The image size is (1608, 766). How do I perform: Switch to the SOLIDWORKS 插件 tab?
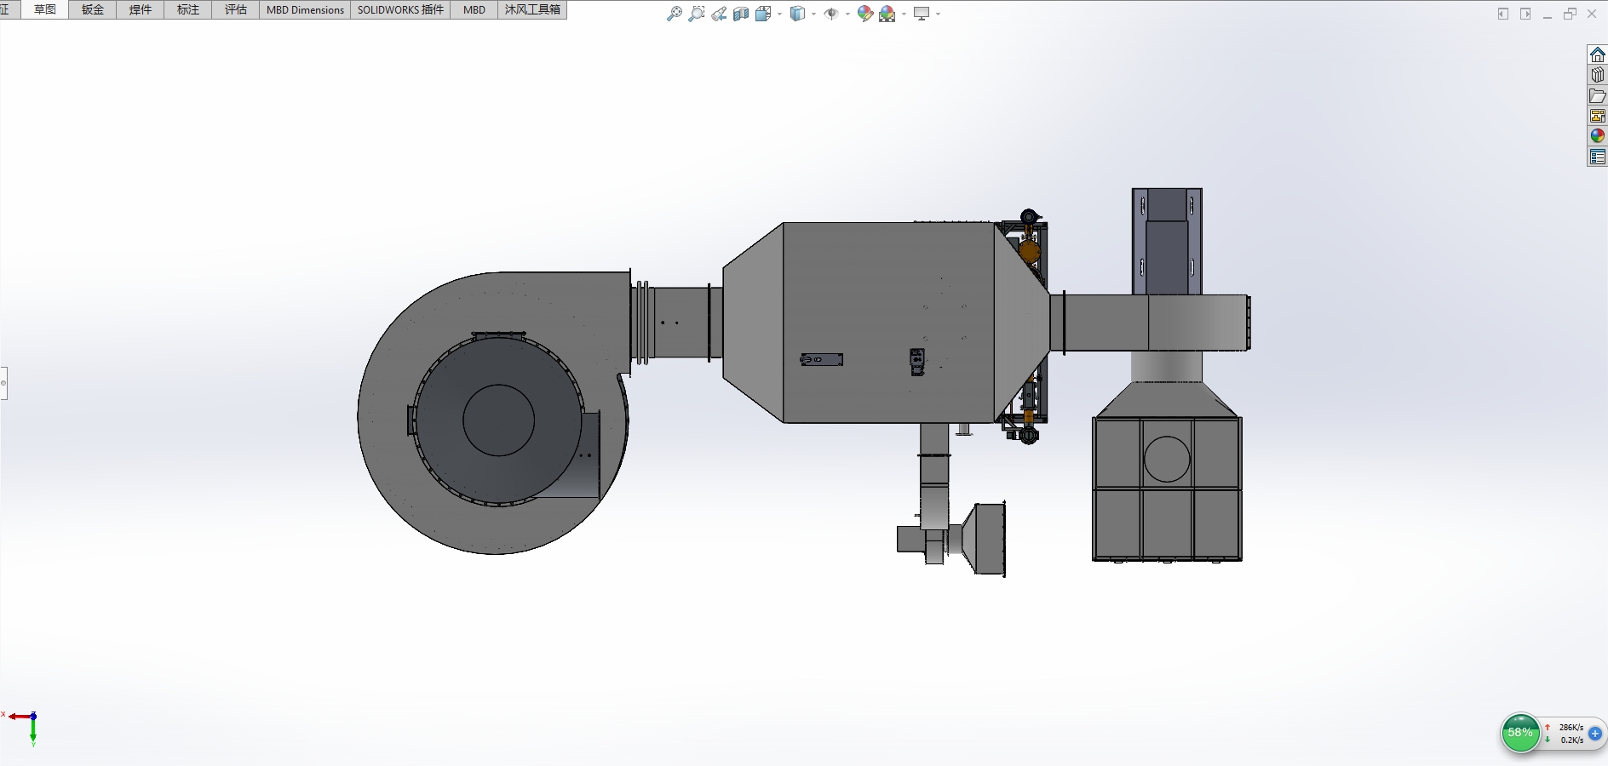[400, 9]
